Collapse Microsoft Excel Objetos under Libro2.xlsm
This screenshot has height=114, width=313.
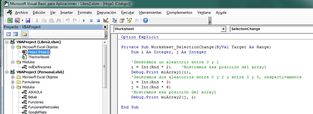tap(13, 47)
